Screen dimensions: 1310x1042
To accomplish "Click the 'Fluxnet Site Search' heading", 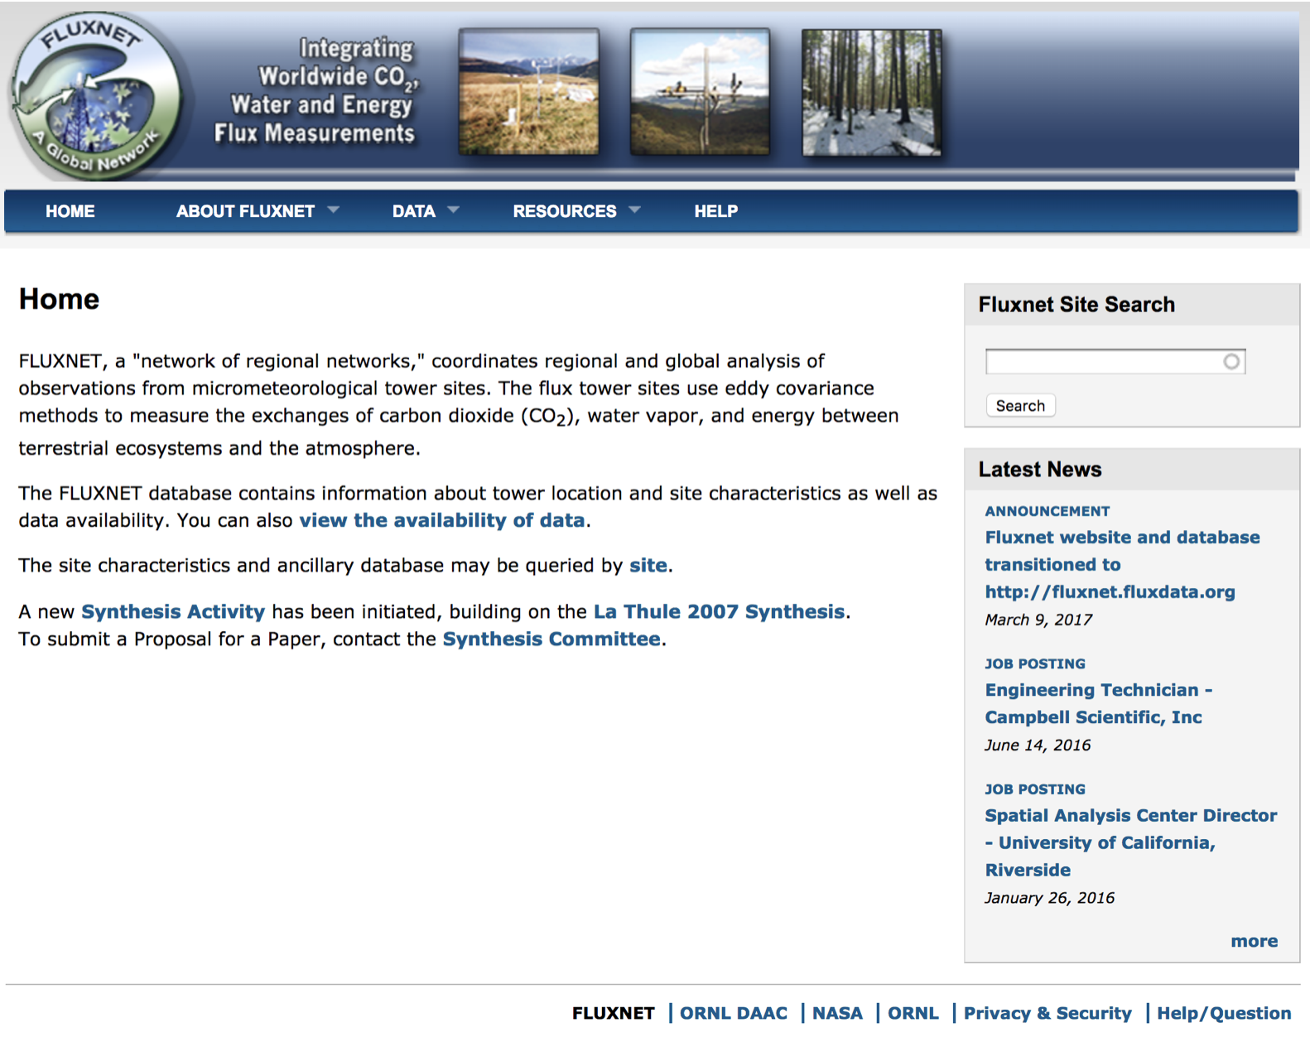I will coord(1076,305).
